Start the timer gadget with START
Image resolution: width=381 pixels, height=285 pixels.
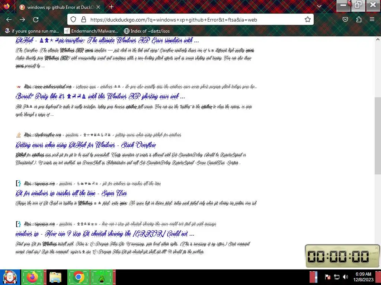click(374, 253)
